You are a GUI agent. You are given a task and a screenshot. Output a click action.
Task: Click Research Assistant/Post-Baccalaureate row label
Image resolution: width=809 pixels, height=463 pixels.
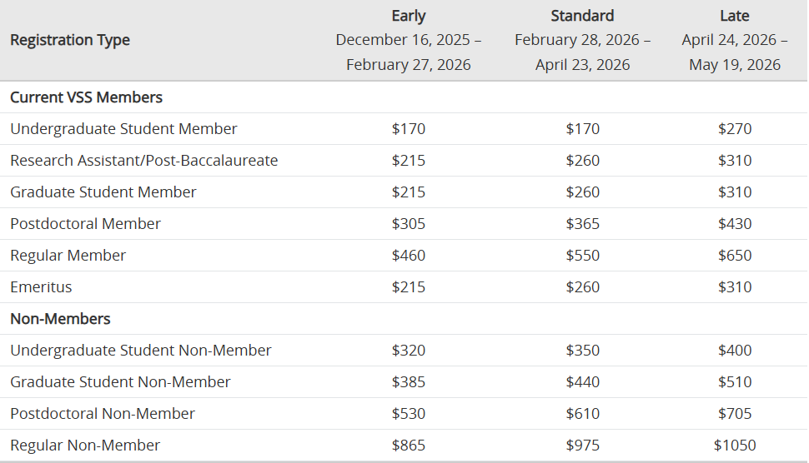tap(143, 161)
